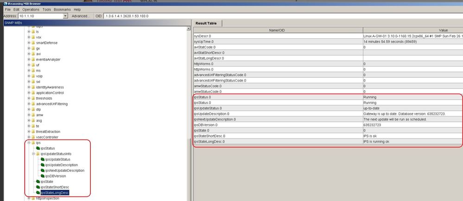Viewport: 463px width, 201px height.
Task: Collapse the ips tree node
Action: click(x=28, y=143)
